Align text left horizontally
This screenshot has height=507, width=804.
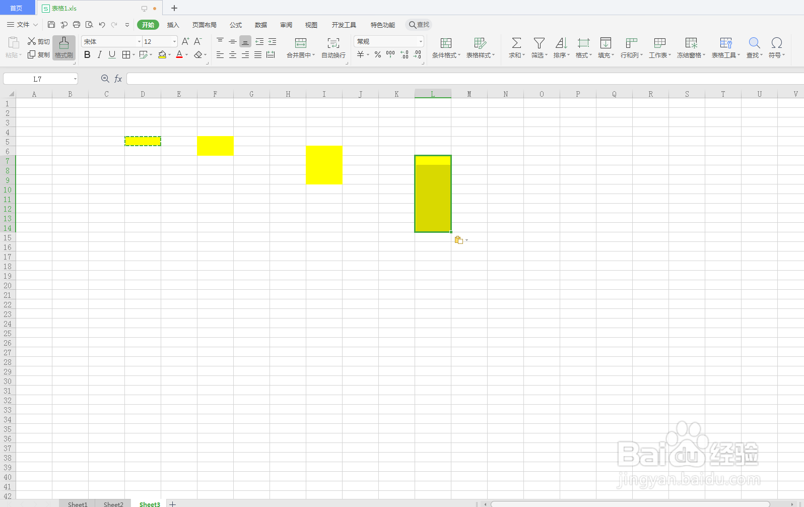click(220, 54)
